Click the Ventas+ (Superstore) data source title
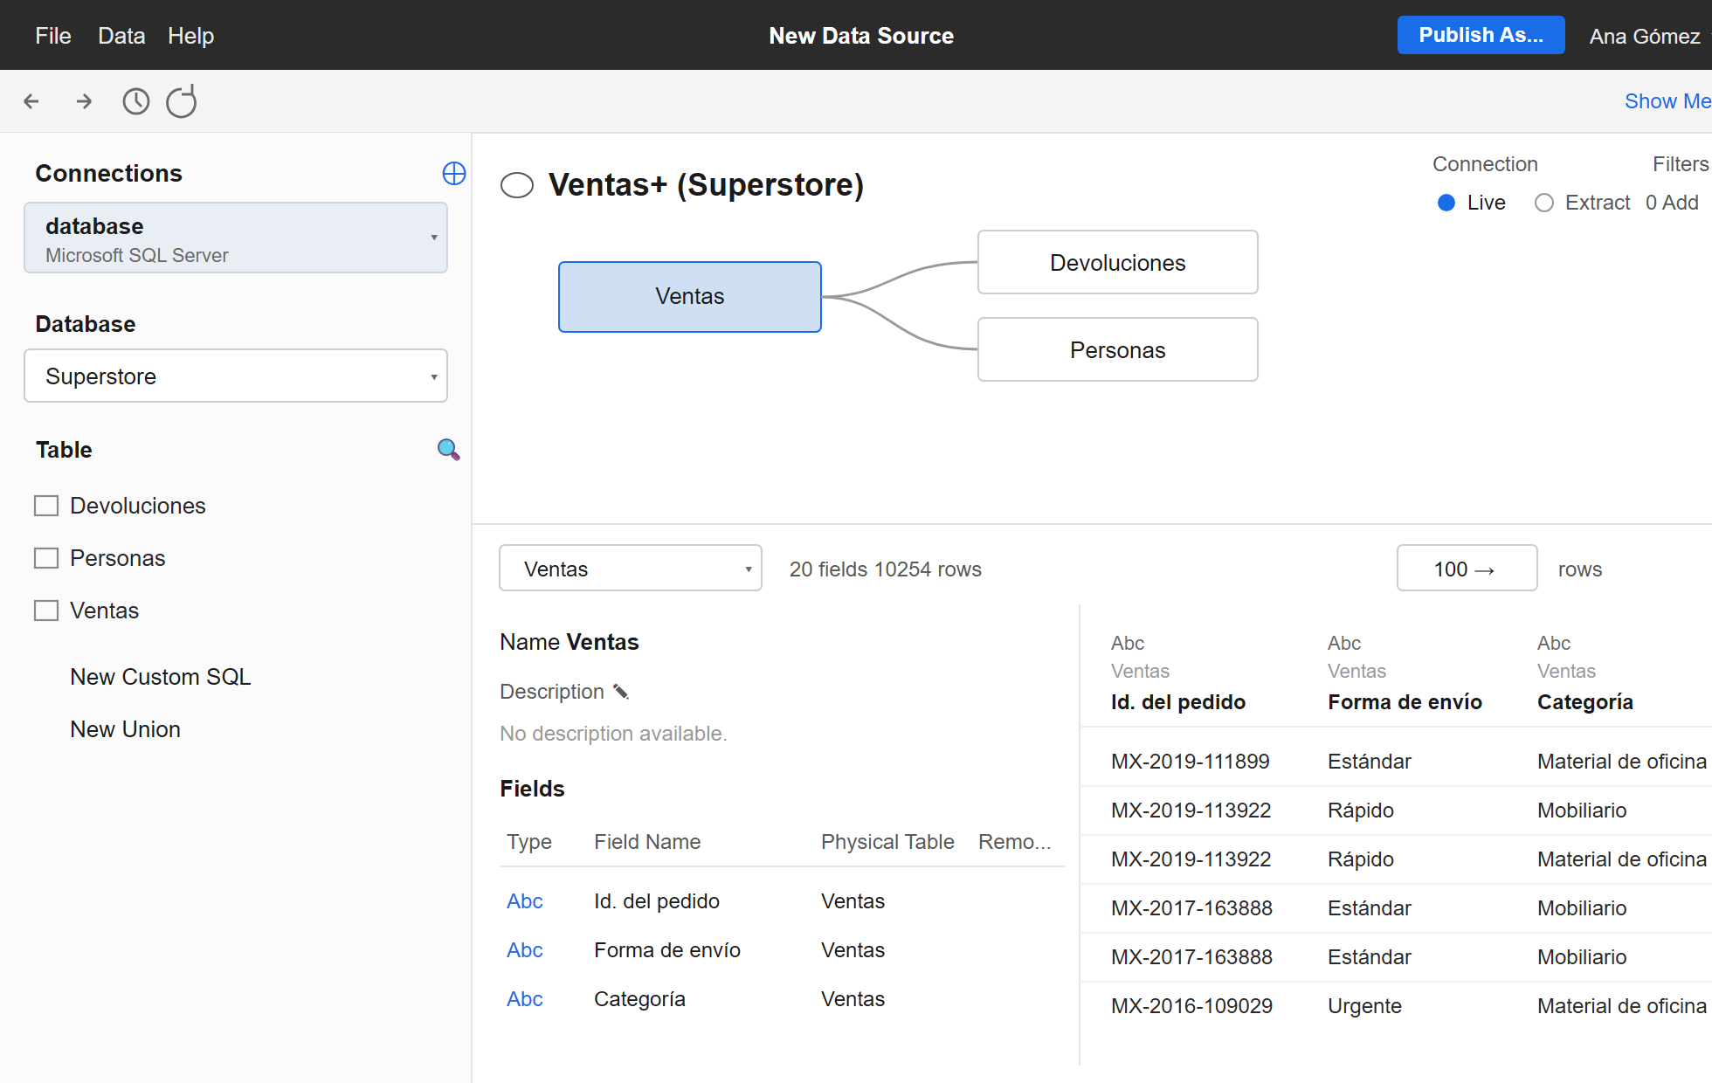Screen dimensions: 1712x1083 point(706,185)
